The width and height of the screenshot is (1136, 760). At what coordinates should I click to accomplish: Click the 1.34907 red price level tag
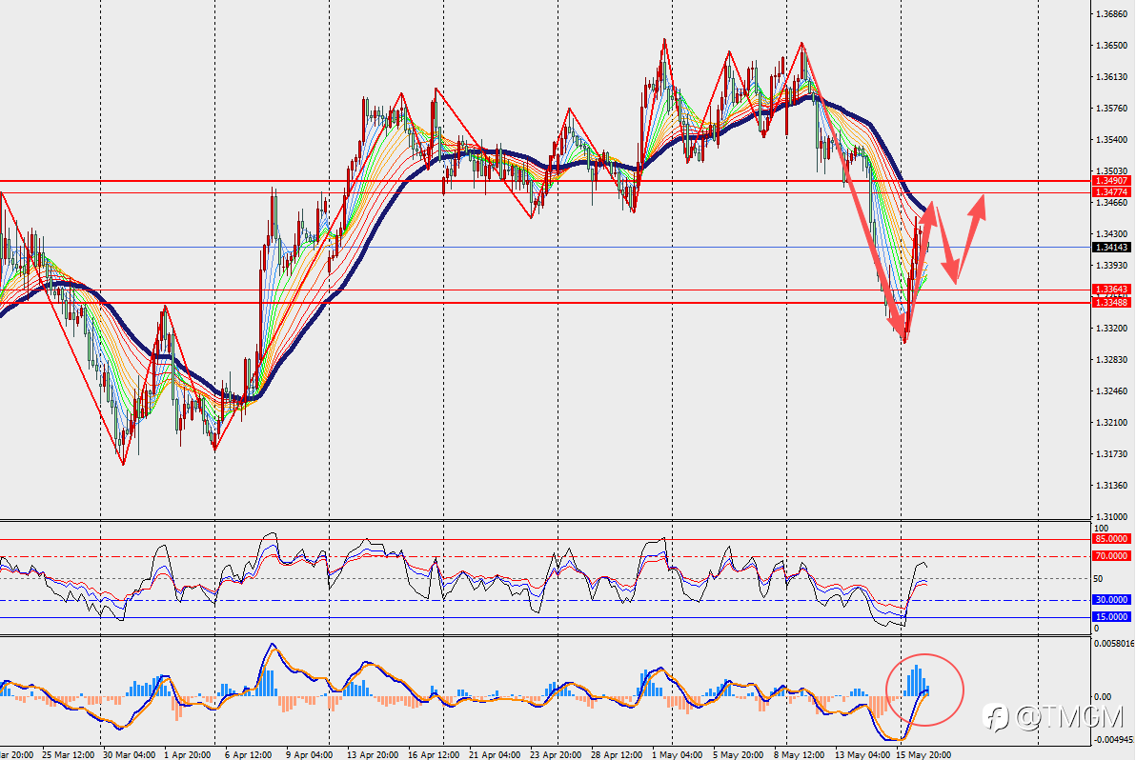click(x=1111, y=180)
